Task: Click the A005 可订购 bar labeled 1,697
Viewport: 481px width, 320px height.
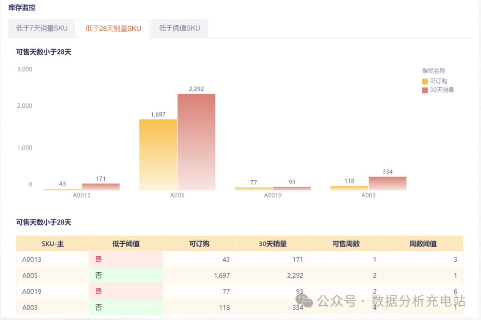Action: (x=158, y=155)
